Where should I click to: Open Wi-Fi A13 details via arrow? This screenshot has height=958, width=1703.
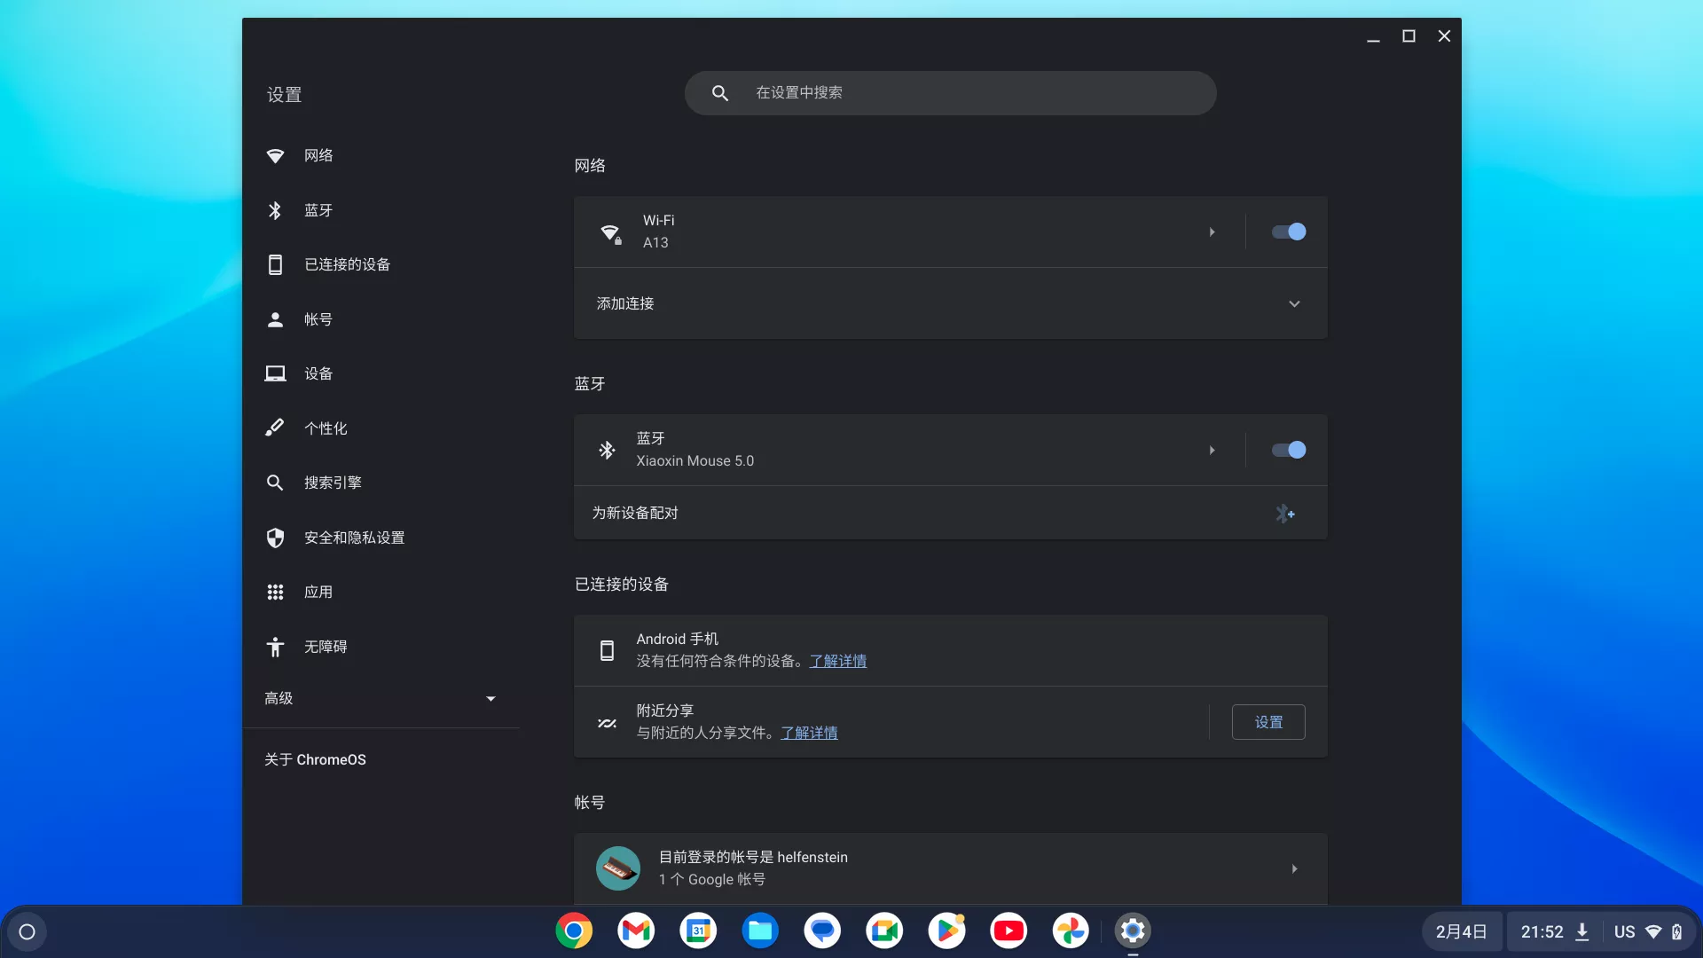pyautogui.click(x=1213, y=232)
